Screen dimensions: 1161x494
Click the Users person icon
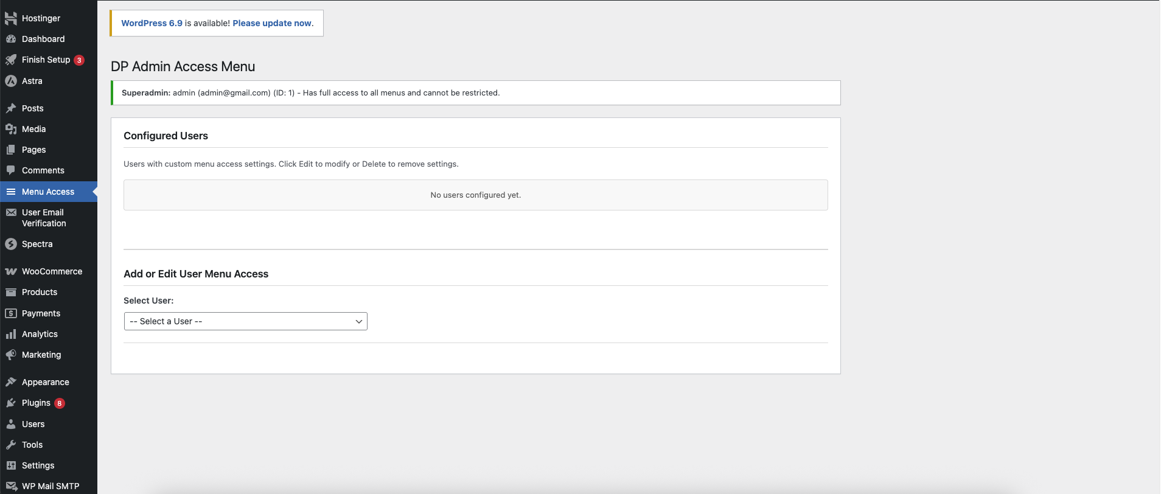pos(11,424)
